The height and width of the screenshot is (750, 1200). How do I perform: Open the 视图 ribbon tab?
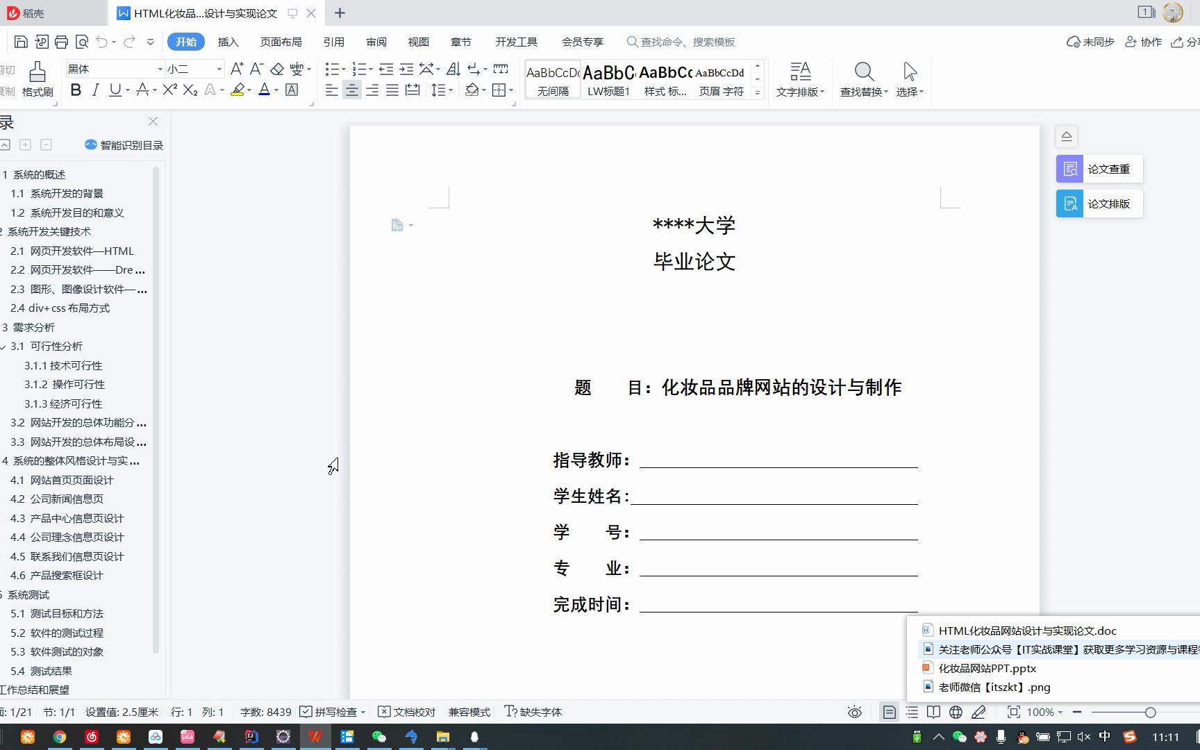click(x=418, y=42)
